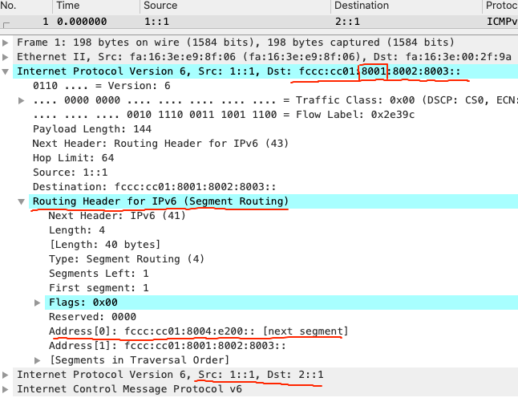Select the Flow Label: 0x2e39c field
Viewport: 518px width, 402px height.
(224, 115)
